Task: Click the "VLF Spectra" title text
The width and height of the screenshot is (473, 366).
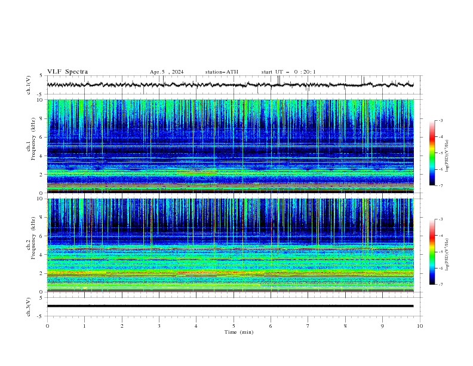Action: 67,72
